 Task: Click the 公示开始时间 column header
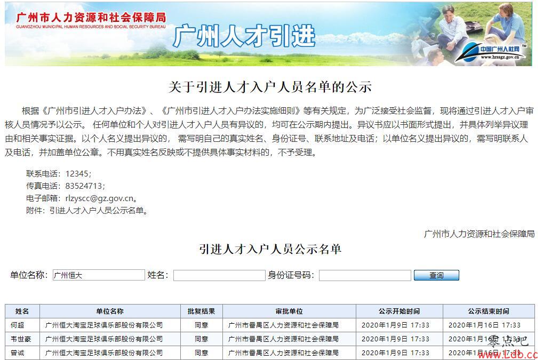(x=399, y=311)
